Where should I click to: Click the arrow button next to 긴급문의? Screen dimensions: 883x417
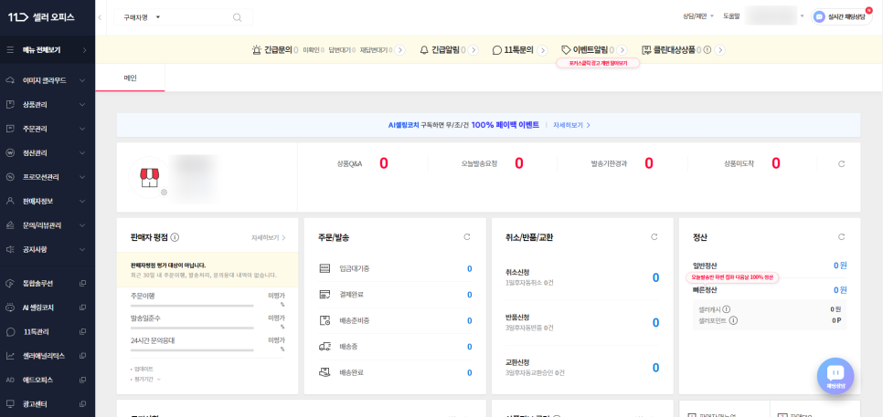coord(399,50)
